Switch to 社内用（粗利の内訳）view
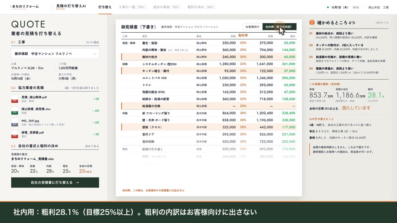This screenshot has height=223, width=397. coord(279,27)
